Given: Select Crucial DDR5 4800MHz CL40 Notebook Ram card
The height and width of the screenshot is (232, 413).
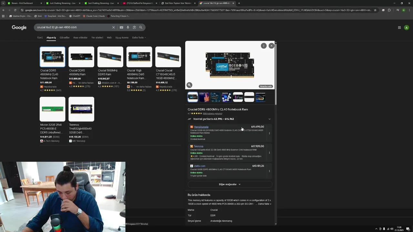Looking at the screenshot, I should pos(52,69).
